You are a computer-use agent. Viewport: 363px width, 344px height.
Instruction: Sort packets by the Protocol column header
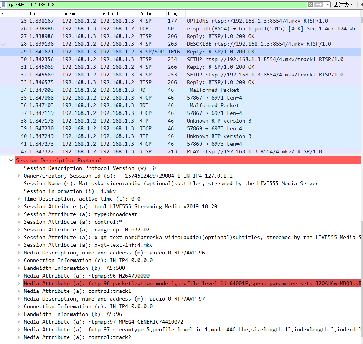[151, 13]
